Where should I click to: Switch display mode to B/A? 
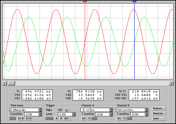pyautogui.click(x=21, y=119)
